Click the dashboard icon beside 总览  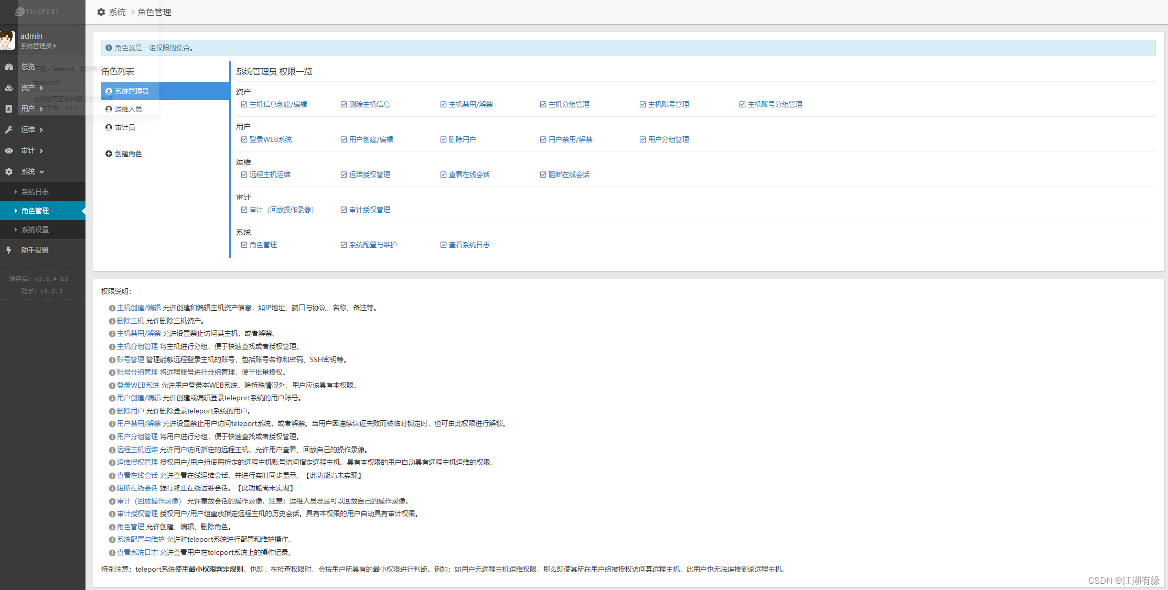tap(9, 67)
